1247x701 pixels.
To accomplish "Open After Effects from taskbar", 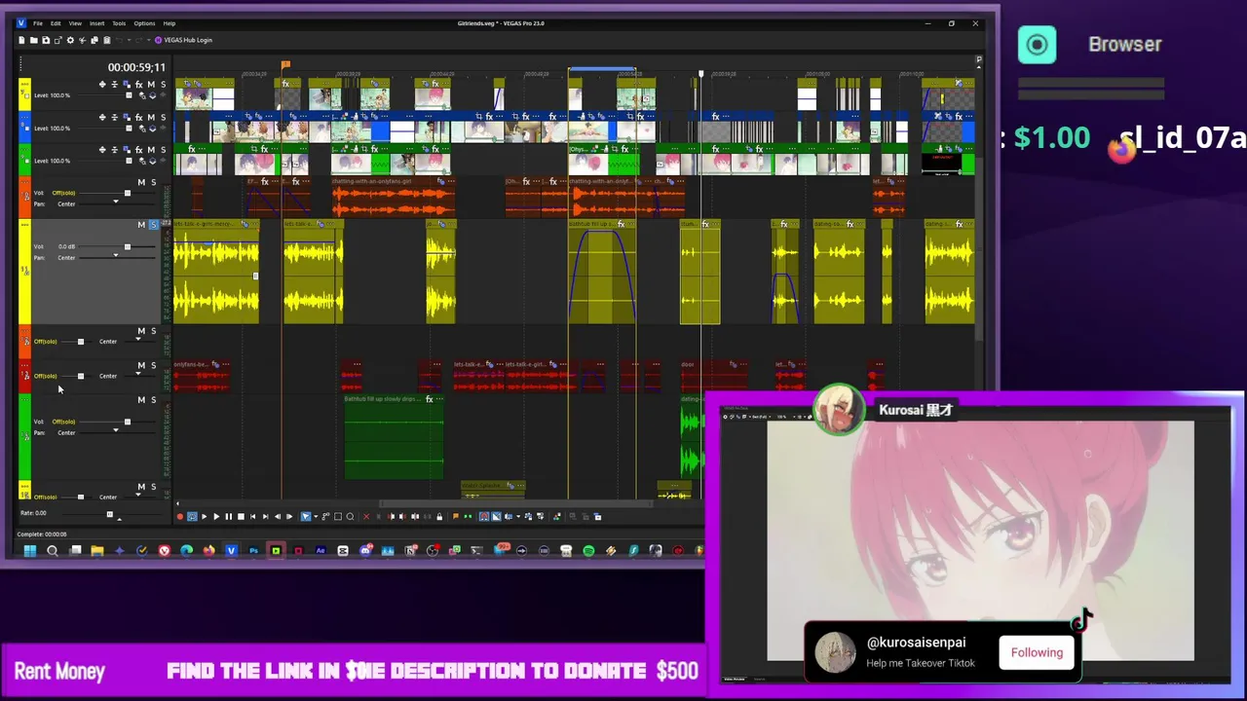I will coord(321,550).
